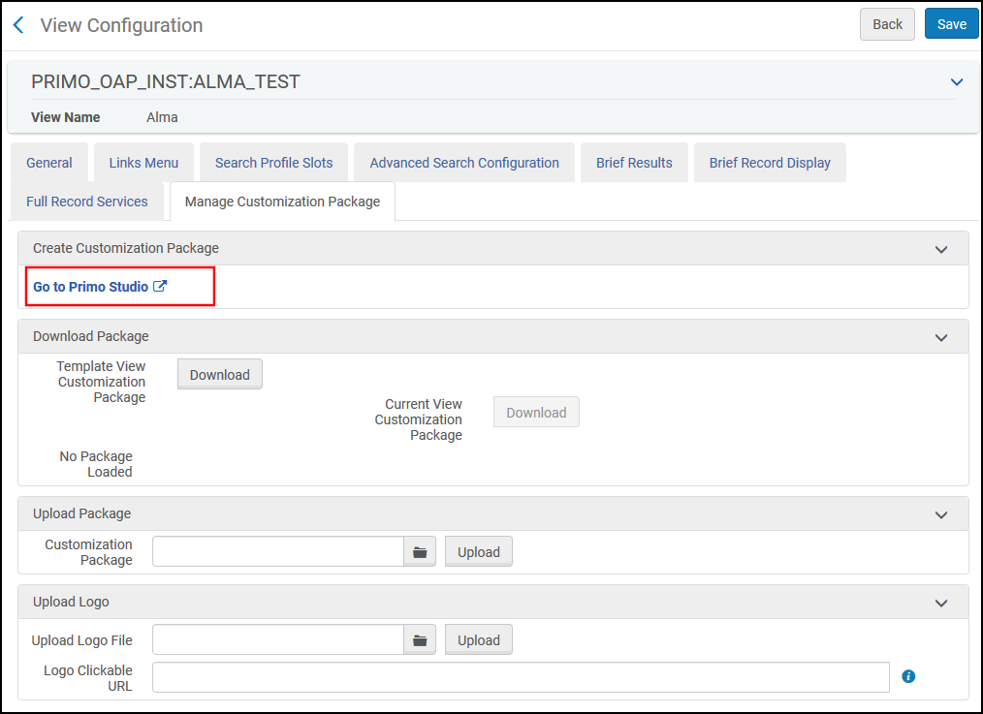983x714 pixels.
Task: Switch to the General tab
Action: pos(49,163)
